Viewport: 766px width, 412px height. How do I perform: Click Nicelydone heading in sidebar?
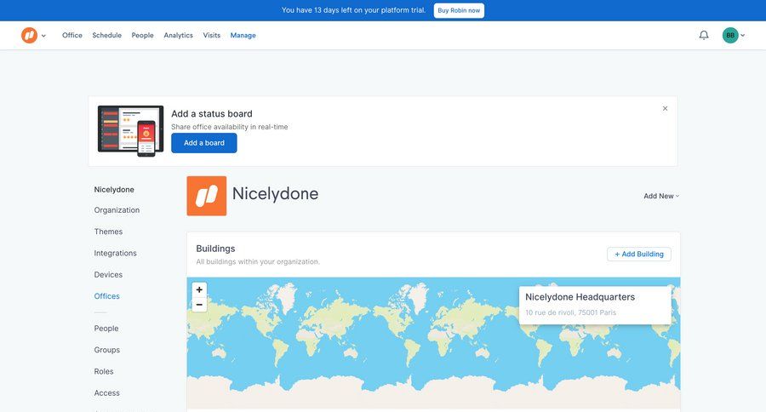tap(114, 190)
